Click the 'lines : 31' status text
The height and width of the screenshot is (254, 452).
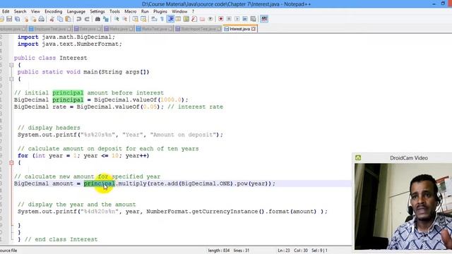point(242,250)
